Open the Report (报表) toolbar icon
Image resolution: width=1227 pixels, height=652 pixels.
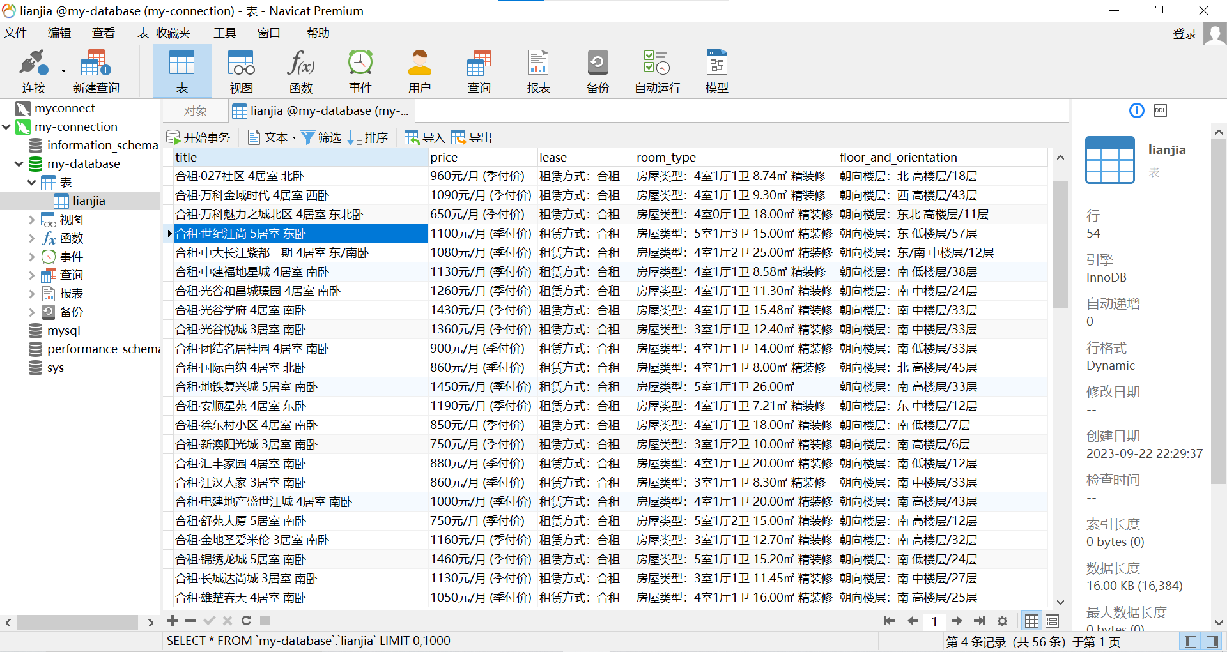tap(539, 71)
